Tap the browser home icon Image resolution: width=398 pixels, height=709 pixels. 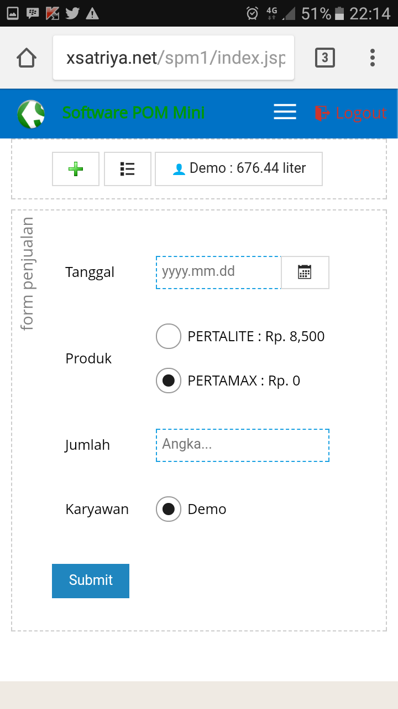[27, 58]
